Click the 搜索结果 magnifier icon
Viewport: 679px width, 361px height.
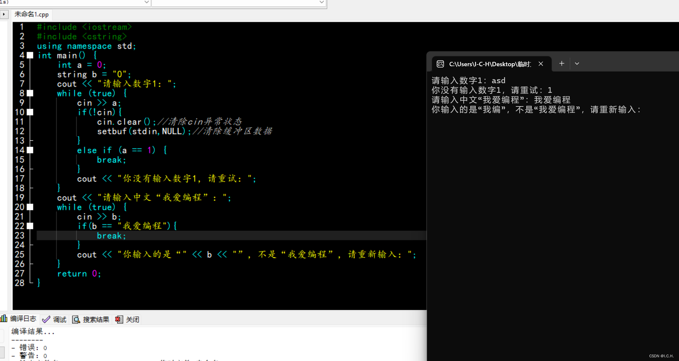pos(76,319)
